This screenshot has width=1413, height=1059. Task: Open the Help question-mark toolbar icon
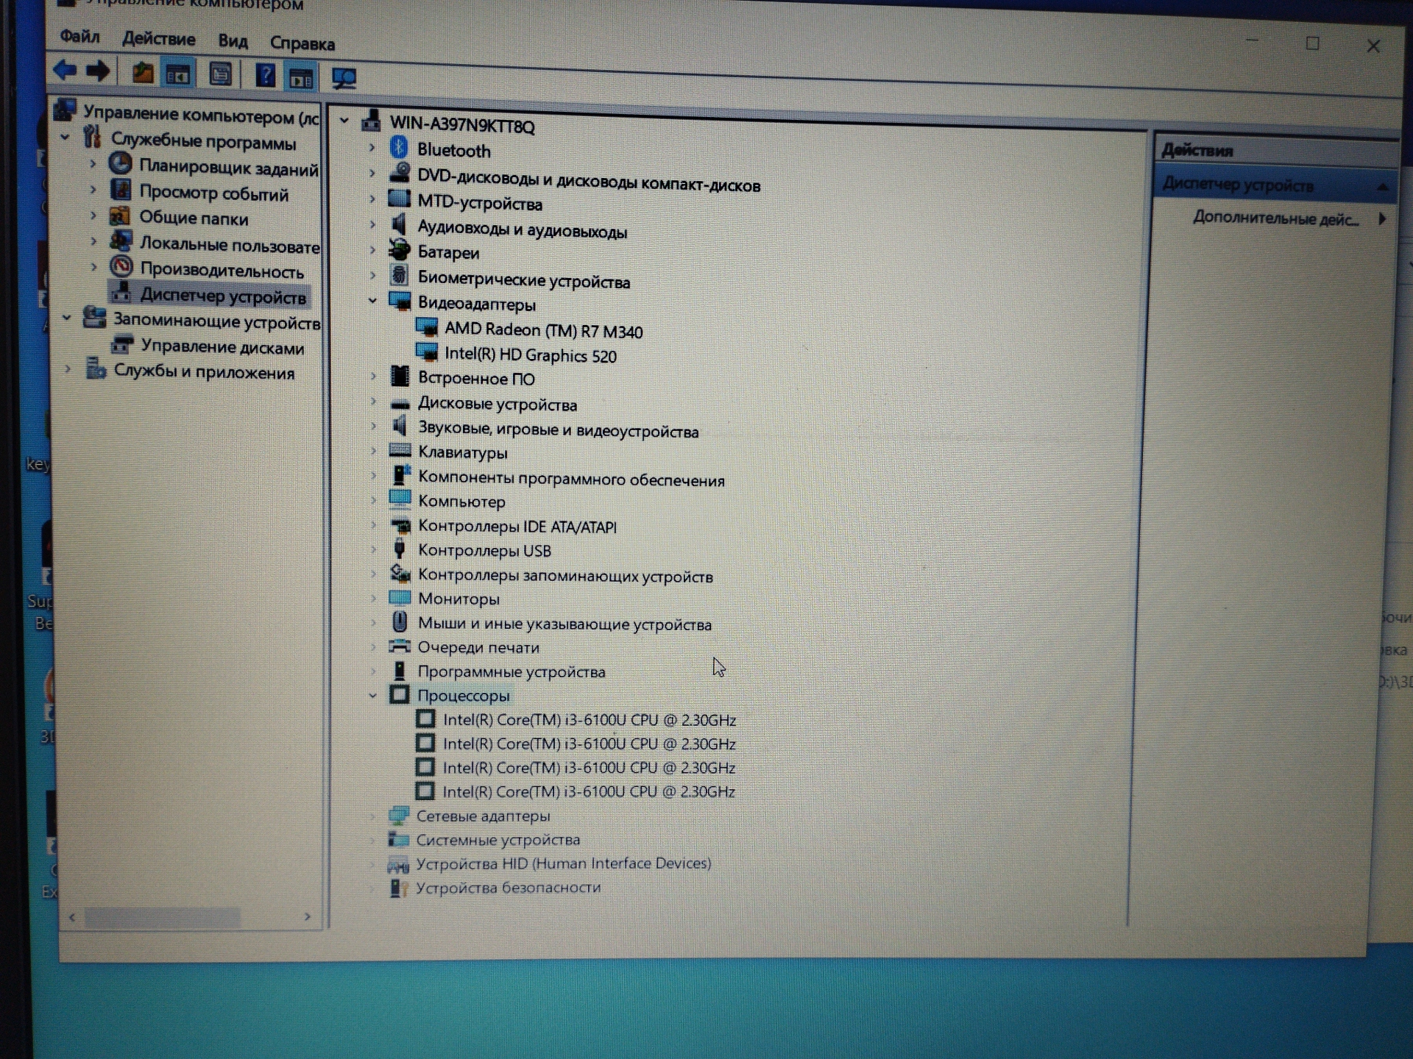[265, 75]
